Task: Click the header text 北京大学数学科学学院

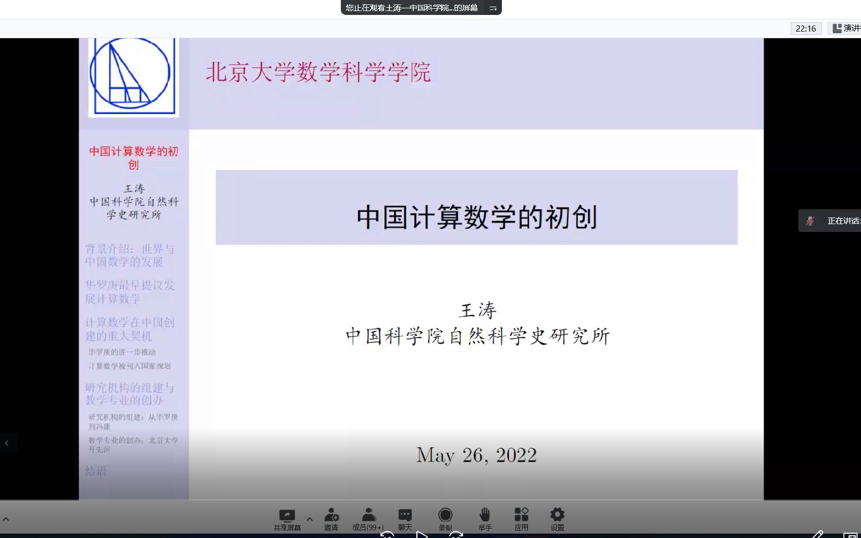Action: click(x=318, y=73)
